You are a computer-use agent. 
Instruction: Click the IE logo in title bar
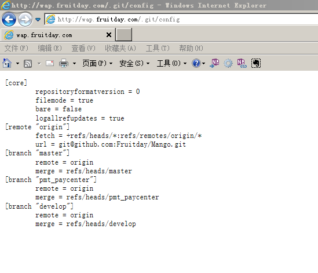click(5, 5)
